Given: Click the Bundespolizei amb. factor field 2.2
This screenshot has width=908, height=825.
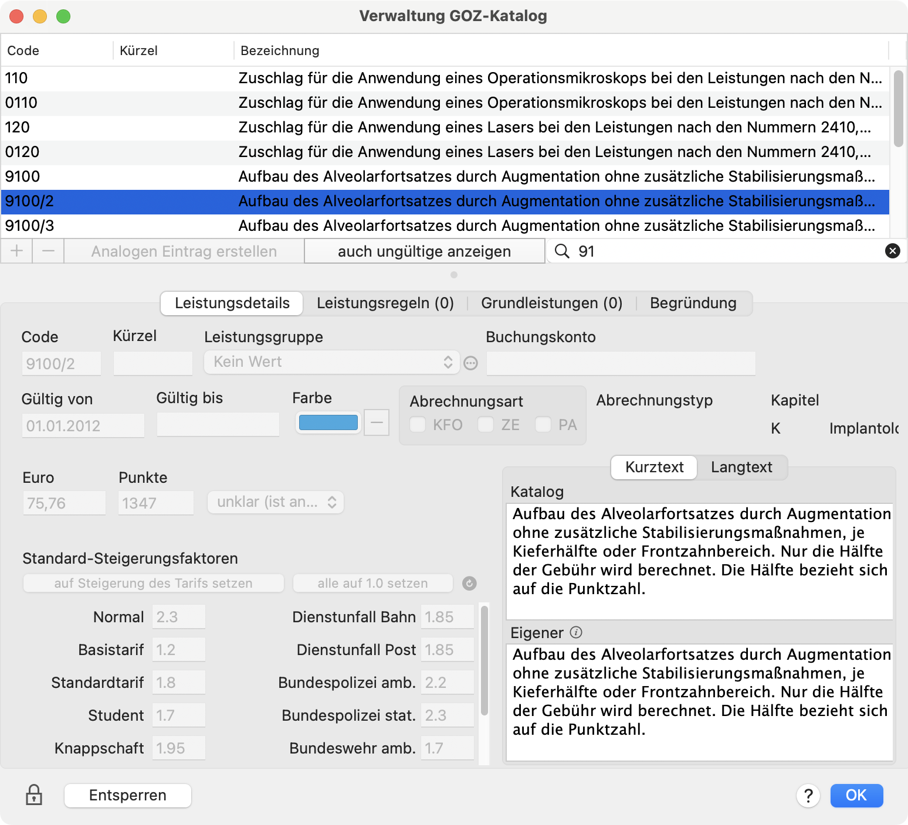Looking at the screenshot, I should click(x=448, y=683).
